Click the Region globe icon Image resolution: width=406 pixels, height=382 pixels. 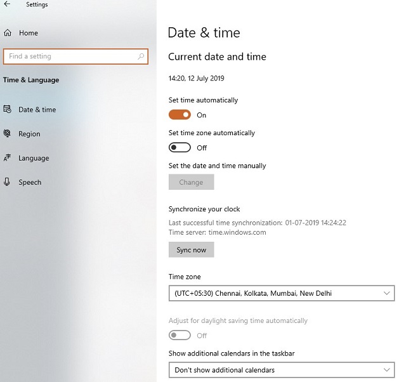click(x=7, y=133)
